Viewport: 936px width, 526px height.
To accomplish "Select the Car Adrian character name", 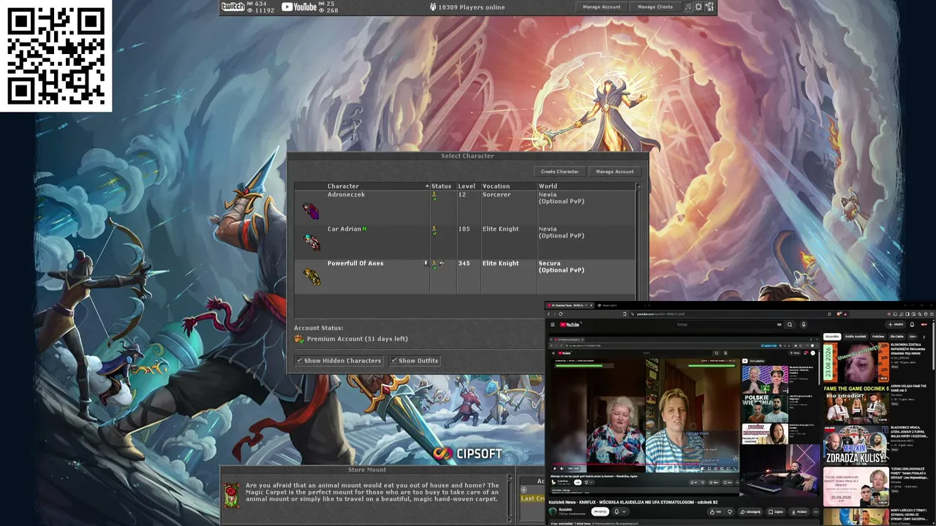I will (x=344, y=229).
